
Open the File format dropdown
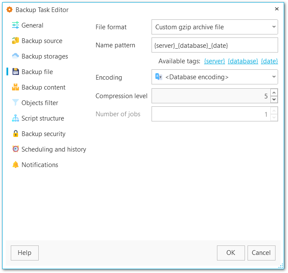tap(274, 27)
